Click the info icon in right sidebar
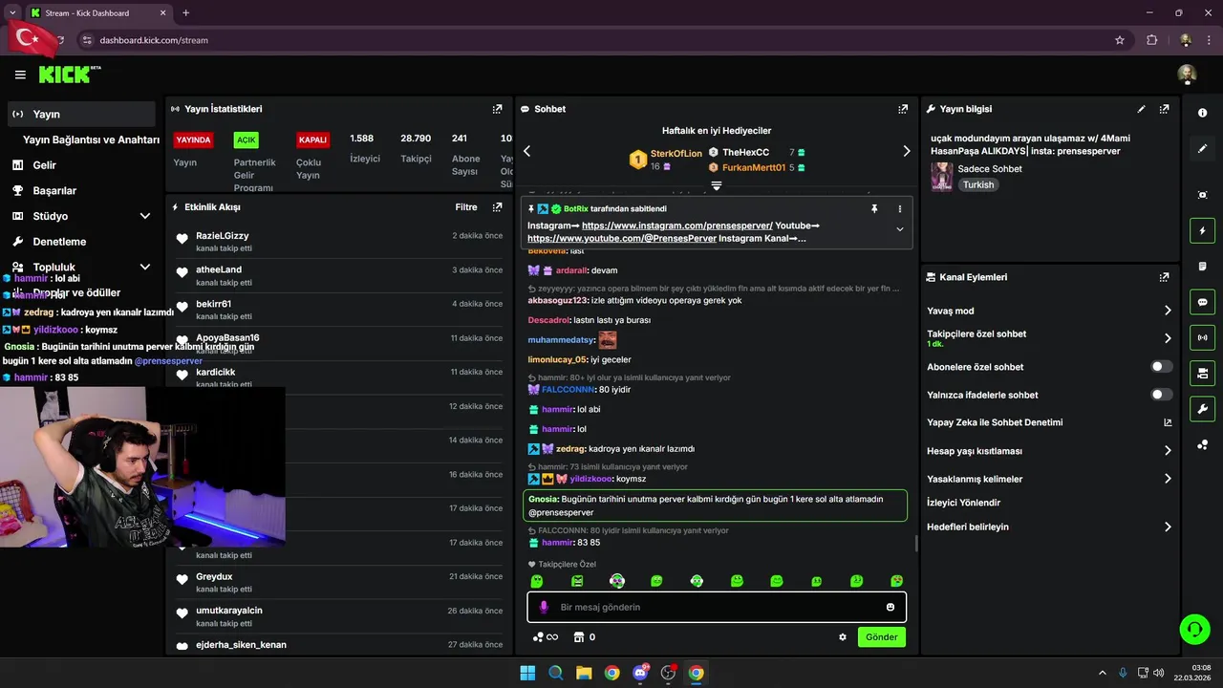1223x688 pixels. (x=1202, y=113)
